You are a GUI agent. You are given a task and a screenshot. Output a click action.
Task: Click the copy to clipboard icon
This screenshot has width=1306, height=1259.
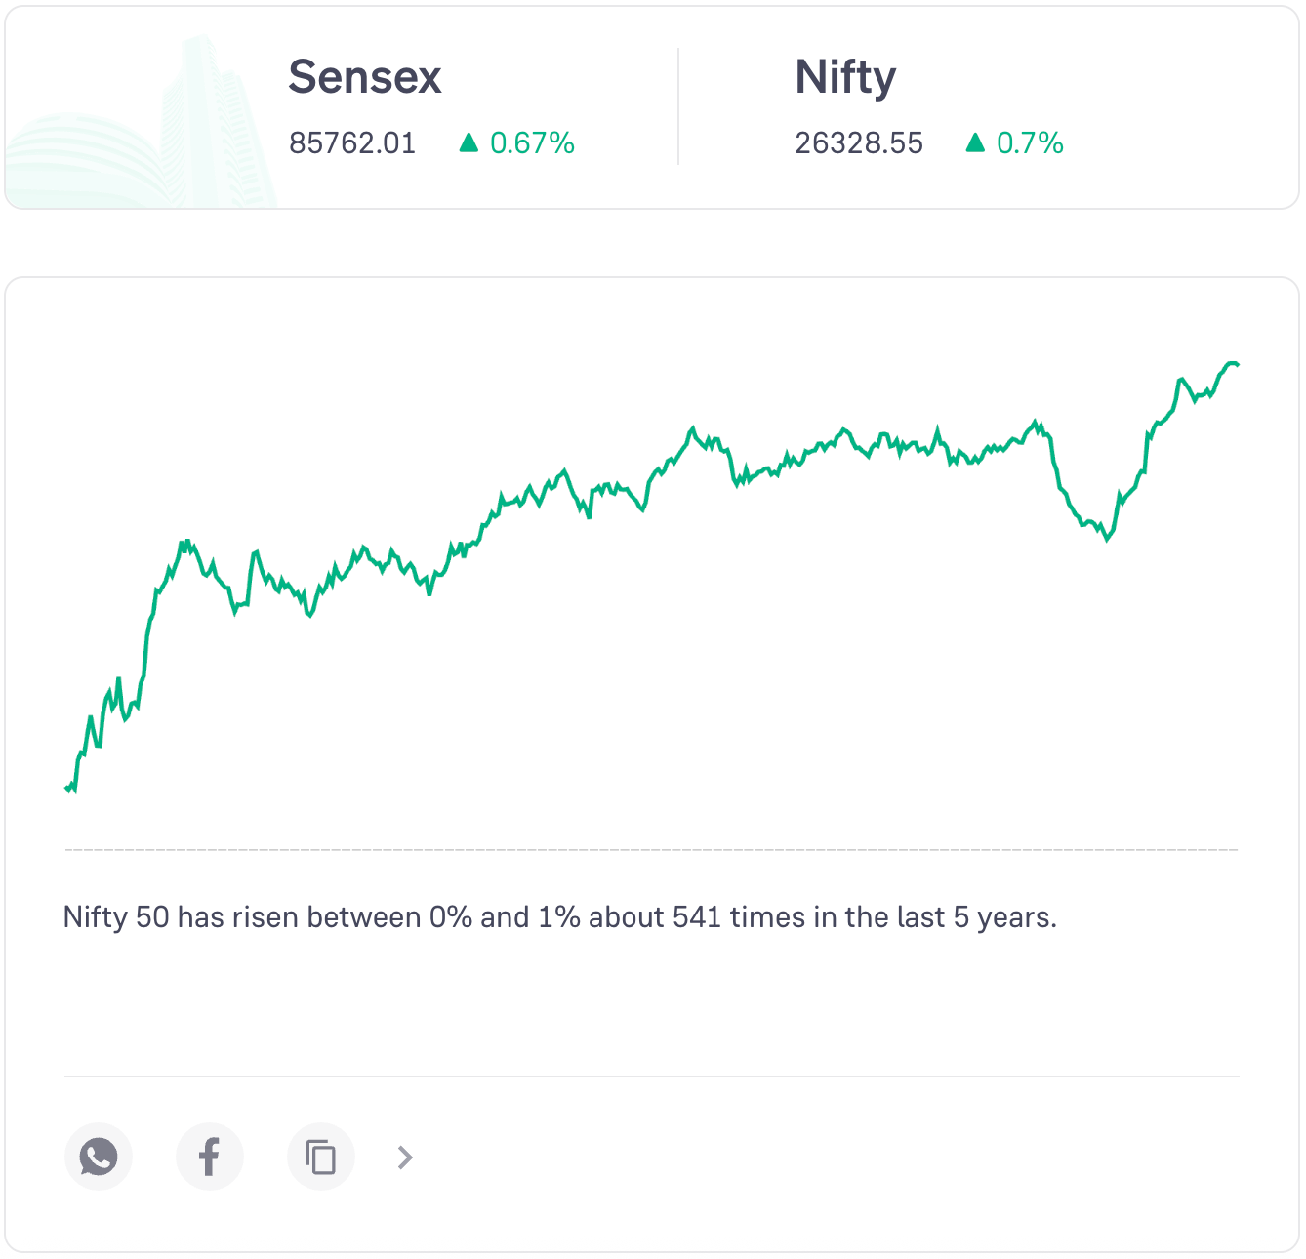320,1157
